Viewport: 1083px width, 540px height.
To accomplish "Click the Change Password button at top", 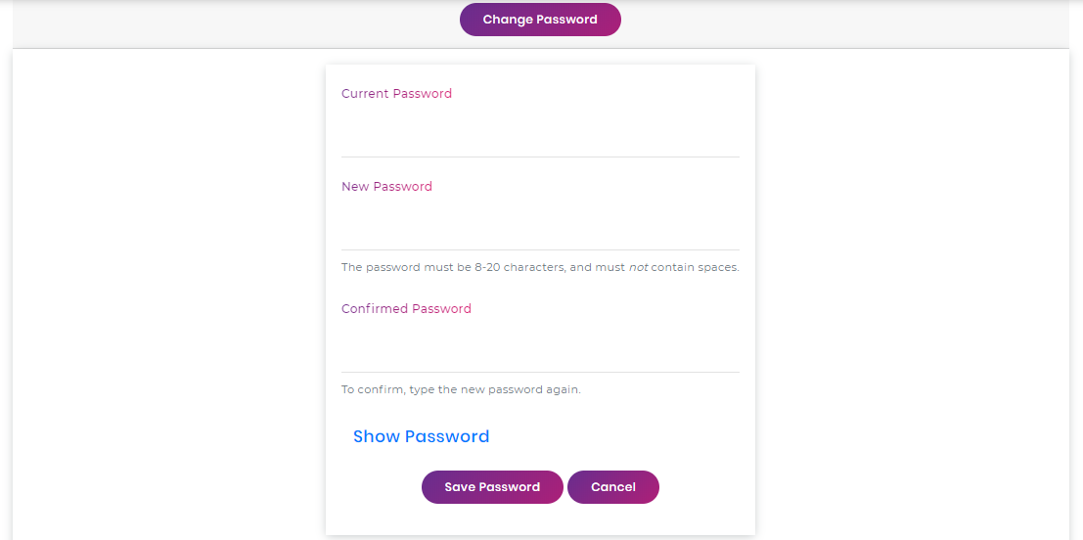I will [x=540, y=20].
